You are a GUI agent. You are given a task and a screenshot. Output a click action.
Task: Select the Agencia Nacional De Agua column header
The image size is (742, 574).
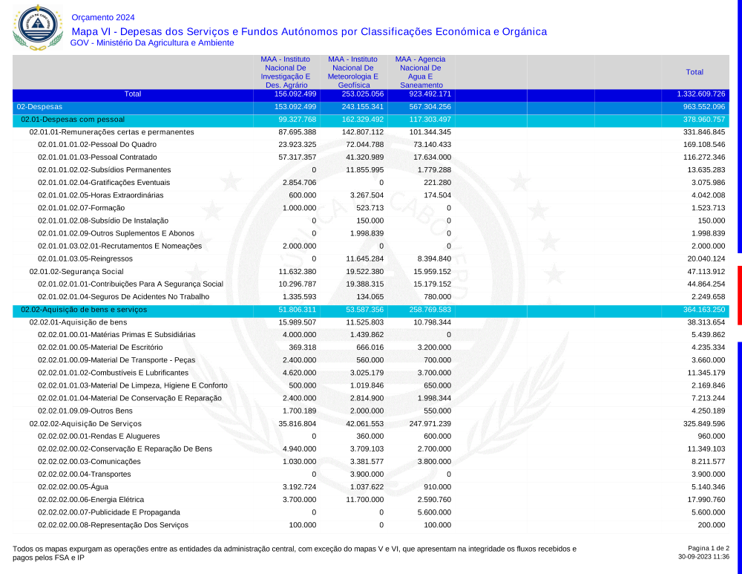(x=420, y=72)
